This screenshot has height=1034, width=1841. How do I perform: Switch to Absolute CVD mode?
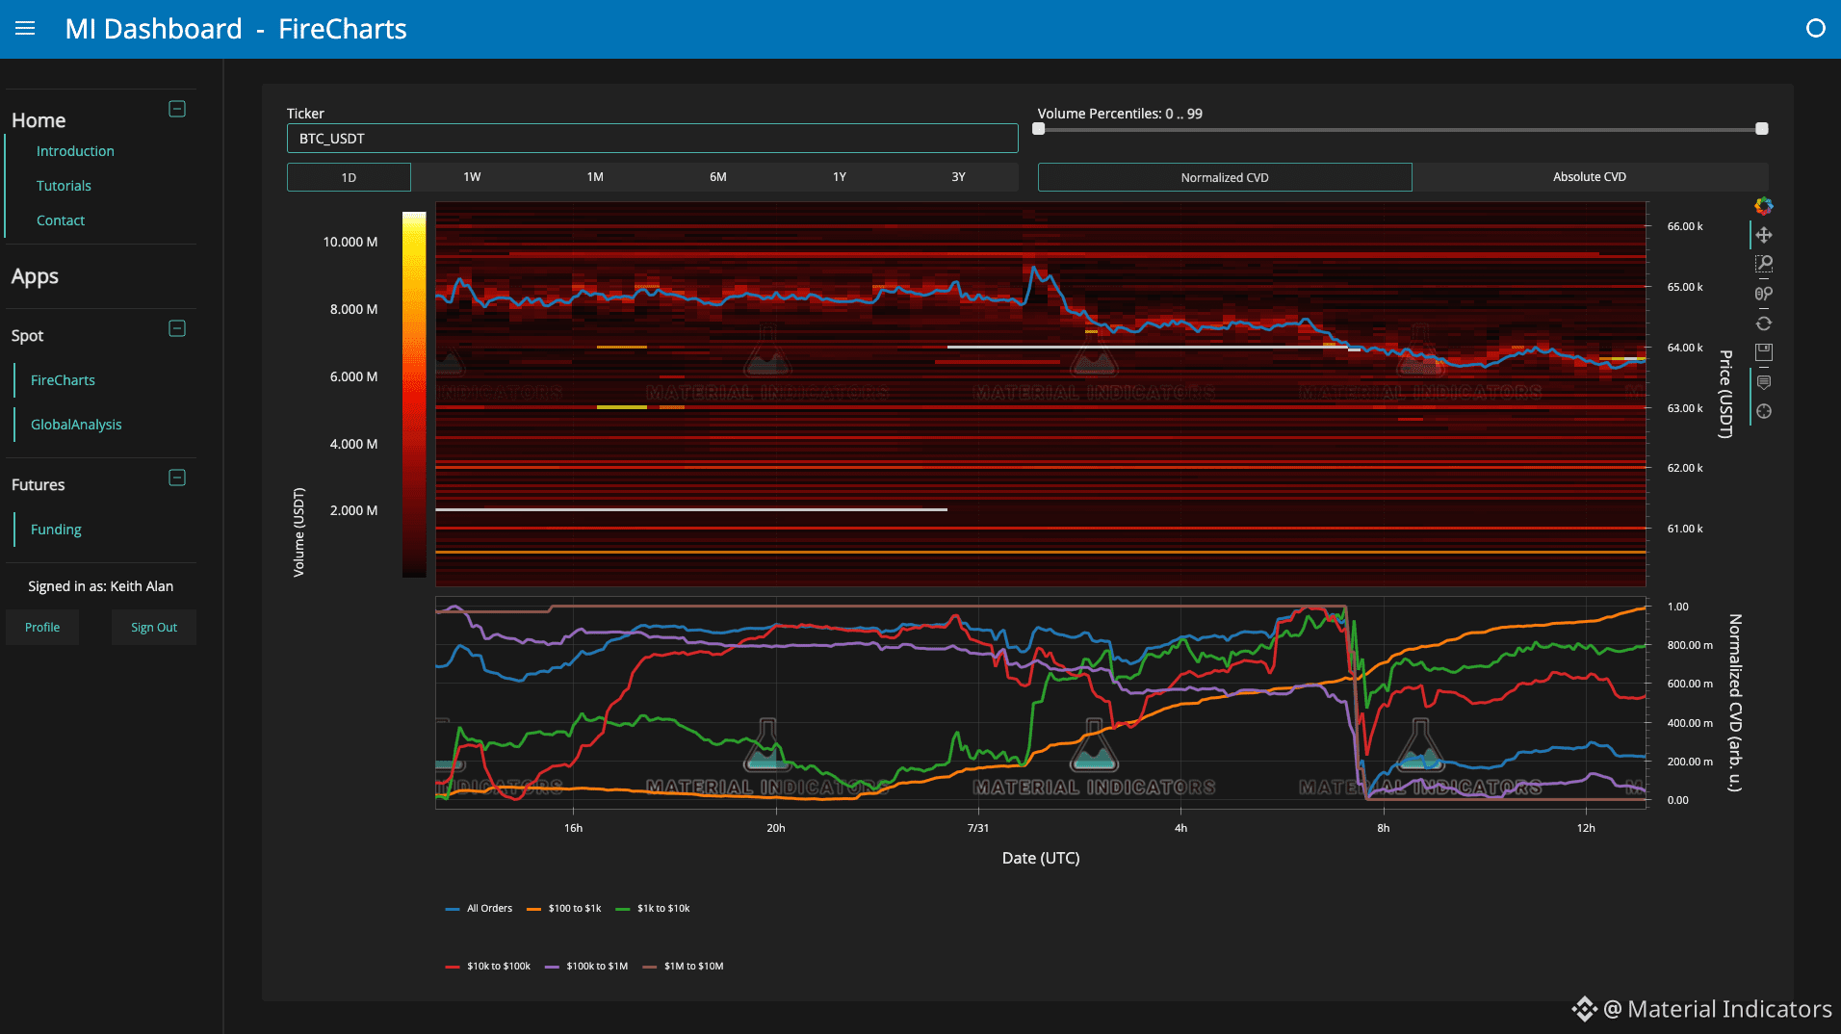pyautogui.click(x=1590, y=177)
